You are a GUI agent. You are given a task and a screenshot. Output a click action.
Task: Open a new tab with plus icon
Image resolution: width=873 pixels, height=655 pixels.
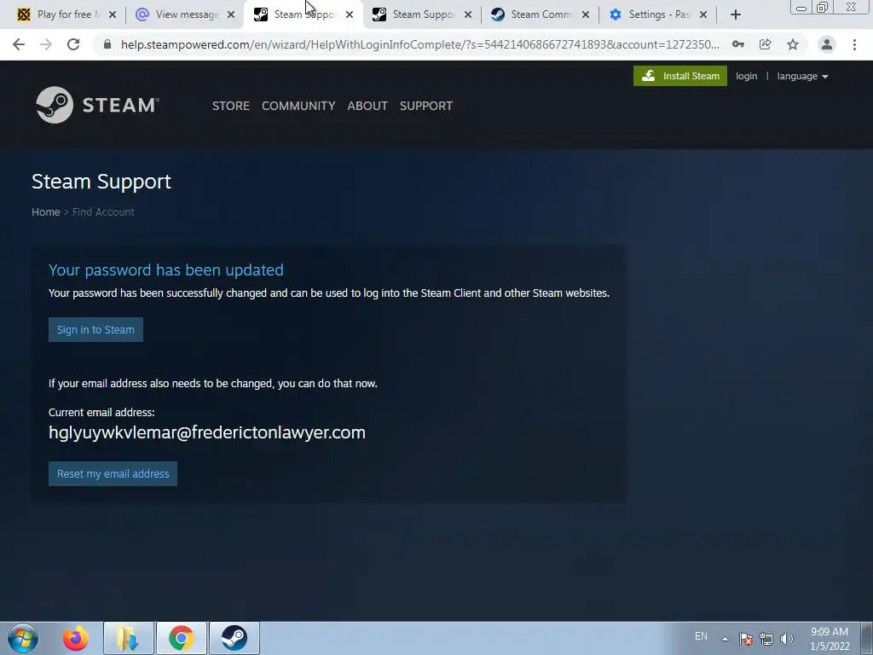point(736,15)
